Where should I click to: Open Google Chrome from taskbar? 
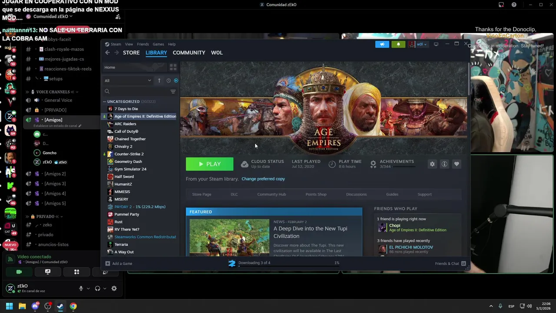[73, 306]
